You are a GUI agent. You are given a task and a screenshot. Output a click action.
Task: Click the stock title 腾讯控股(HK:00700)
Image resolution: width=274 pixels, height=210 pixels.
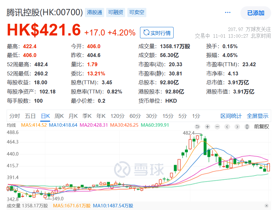pos(45,12)
